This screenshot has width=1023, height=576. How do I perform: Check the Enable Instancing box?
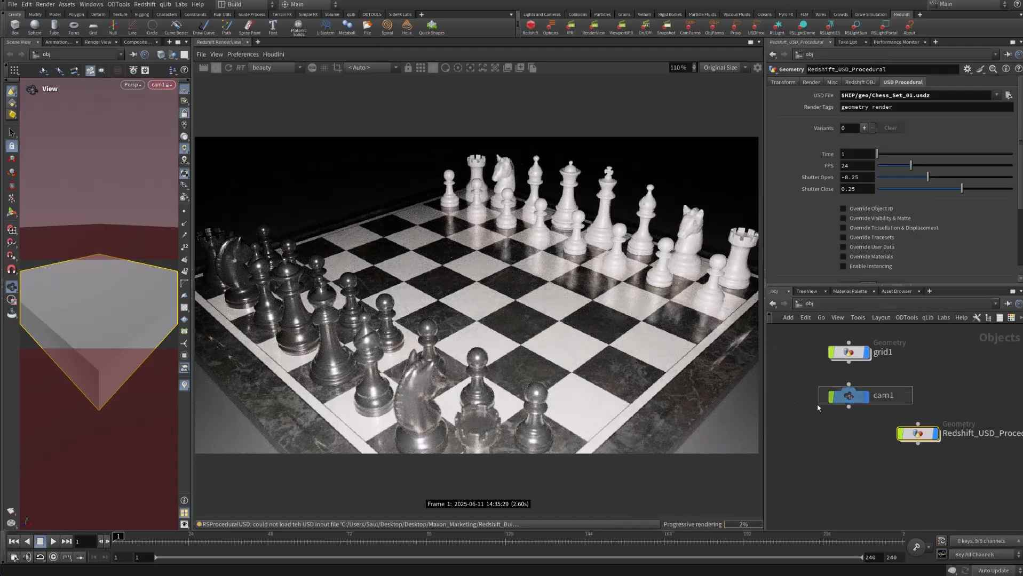[843, 266]
